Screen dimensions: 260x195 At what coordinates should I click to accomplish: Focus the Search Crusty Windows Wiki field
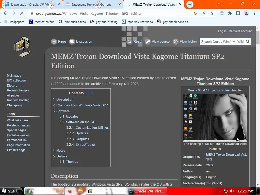click(222, 42)
